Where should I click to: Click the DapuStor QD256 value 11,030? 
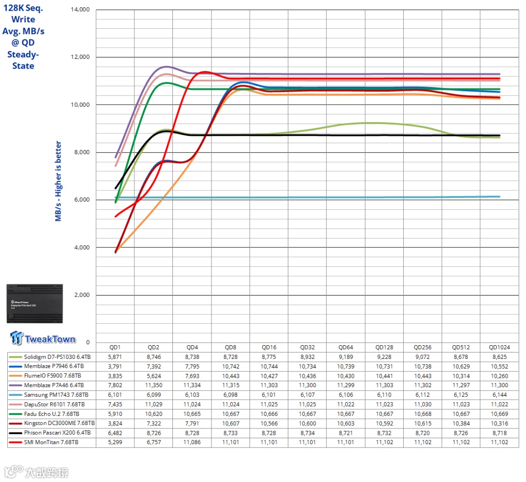(423, 405)
